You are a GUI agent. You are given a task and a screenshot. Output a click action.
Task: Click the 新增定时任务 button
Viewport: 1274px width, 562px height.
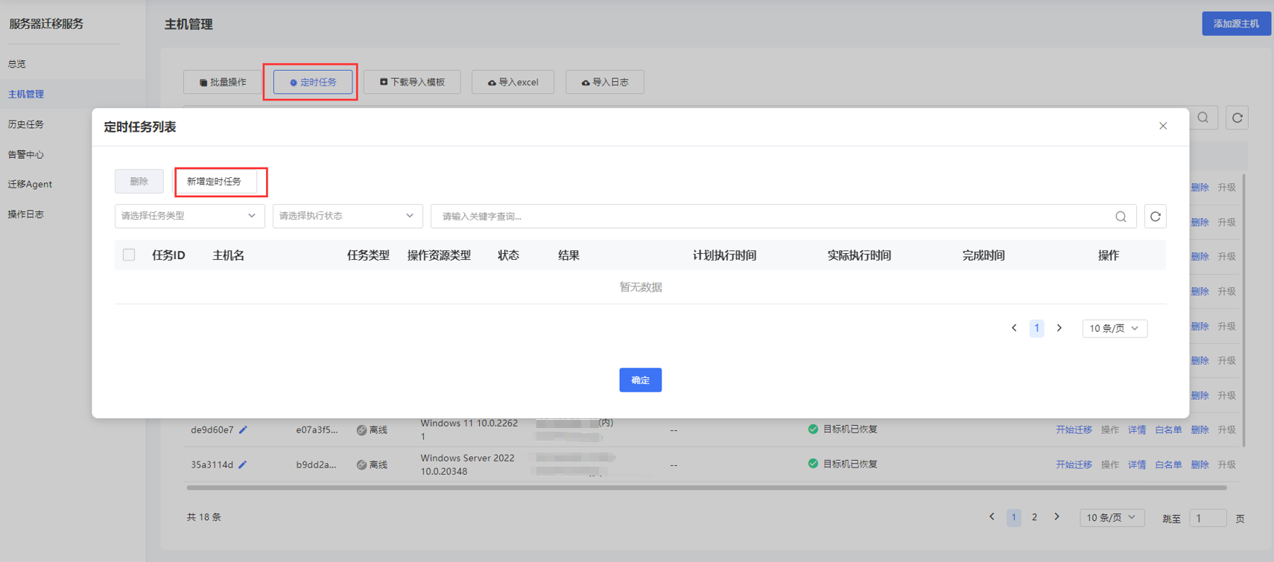[x=215, y=182]
